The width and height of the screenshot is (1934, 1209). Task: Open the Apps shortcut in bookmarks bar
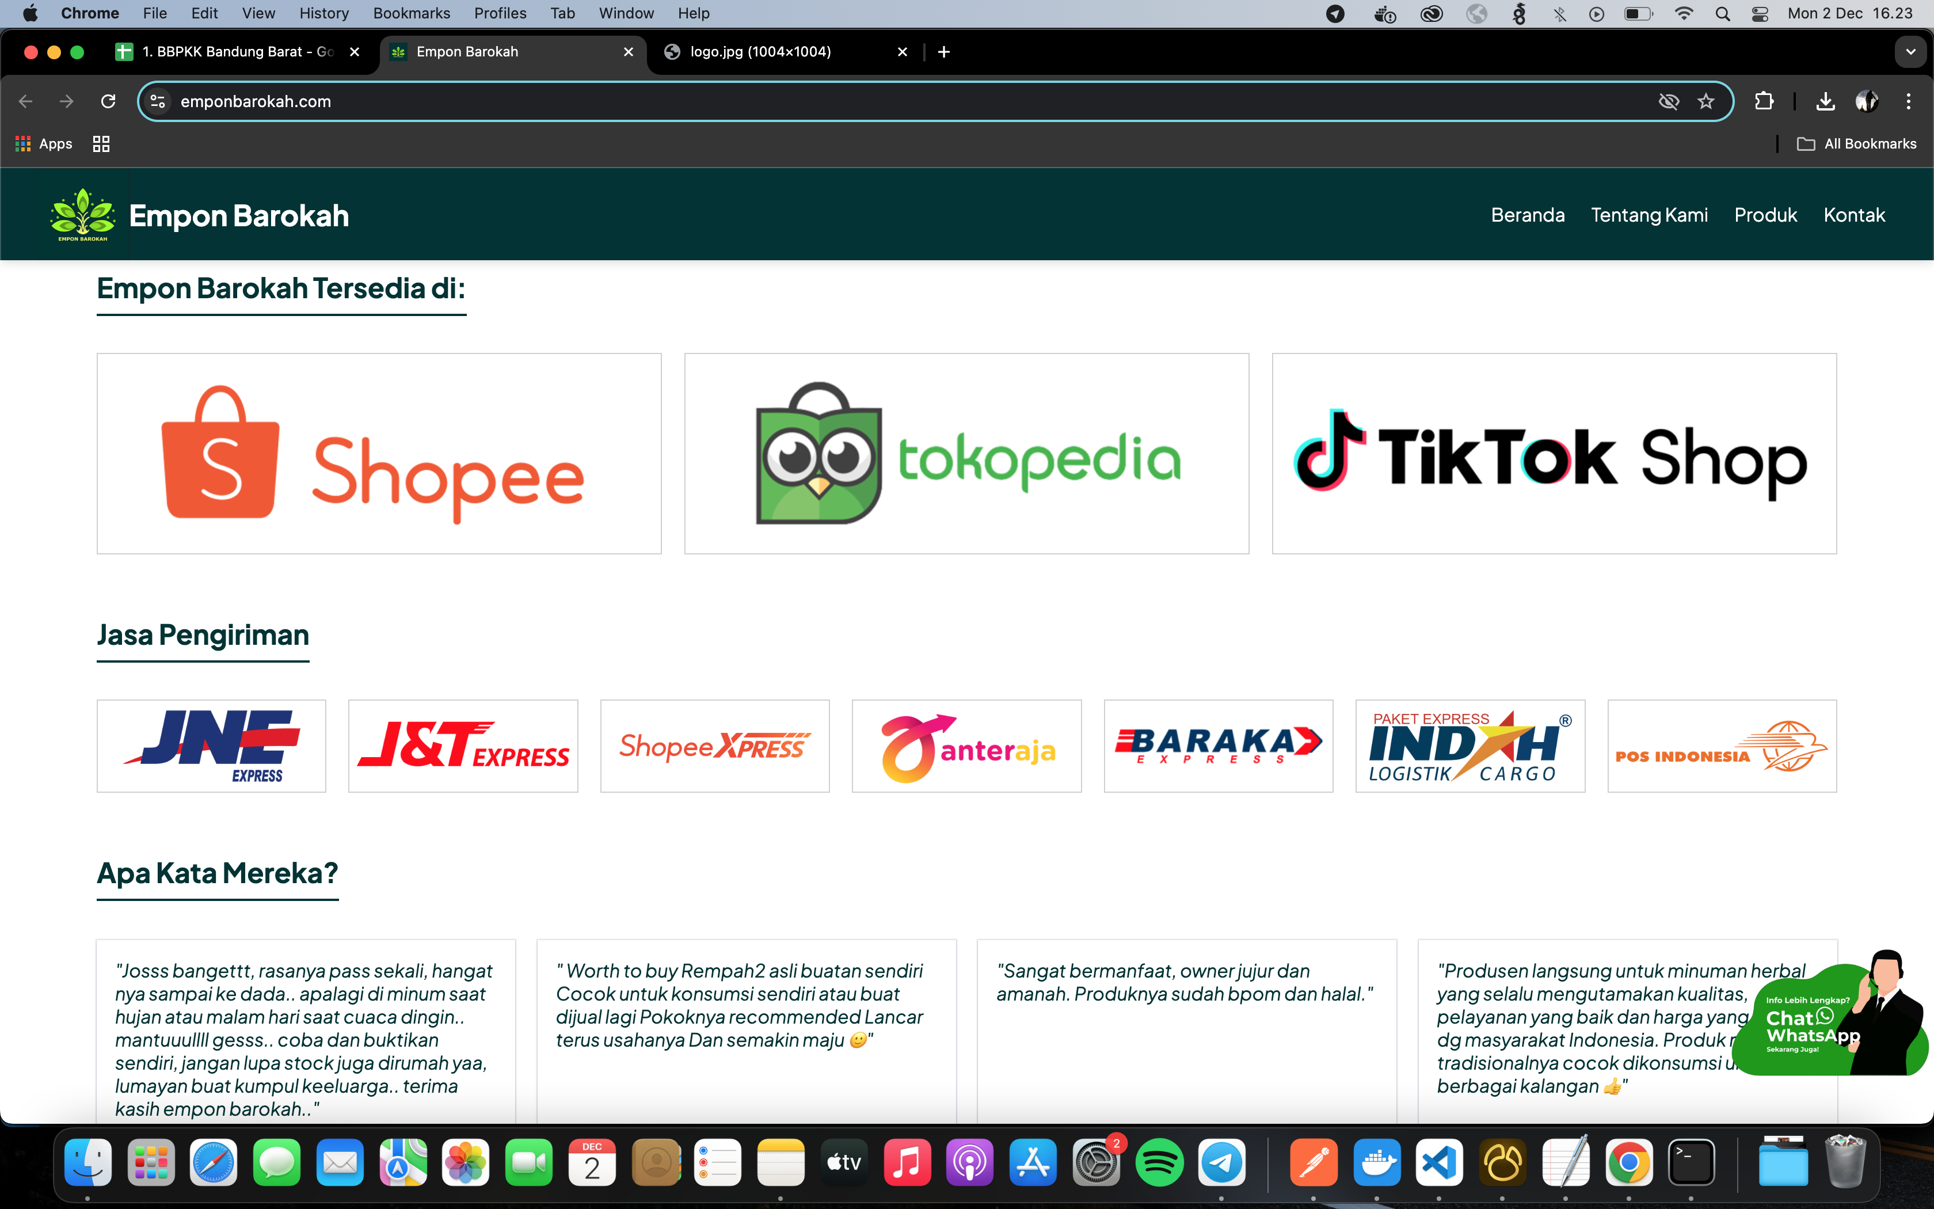[44, 144]
